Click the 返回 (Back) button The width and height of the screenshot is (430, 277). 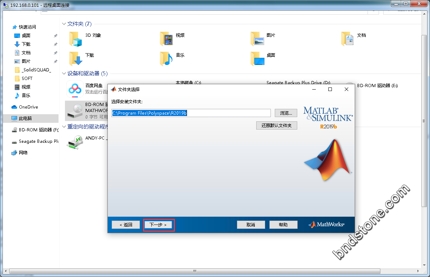pyautogui.click(x=126, y=225)
